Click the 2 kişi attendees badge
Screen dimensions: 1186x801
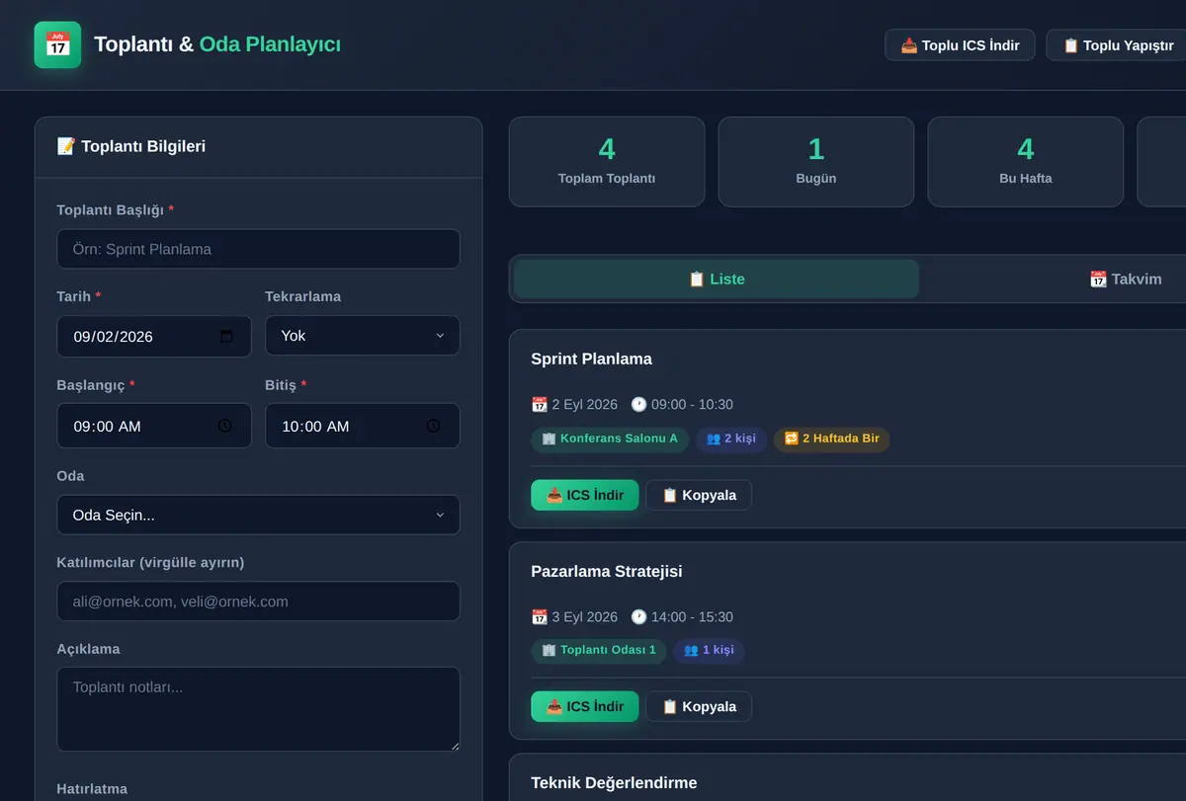tap(732, 439)
